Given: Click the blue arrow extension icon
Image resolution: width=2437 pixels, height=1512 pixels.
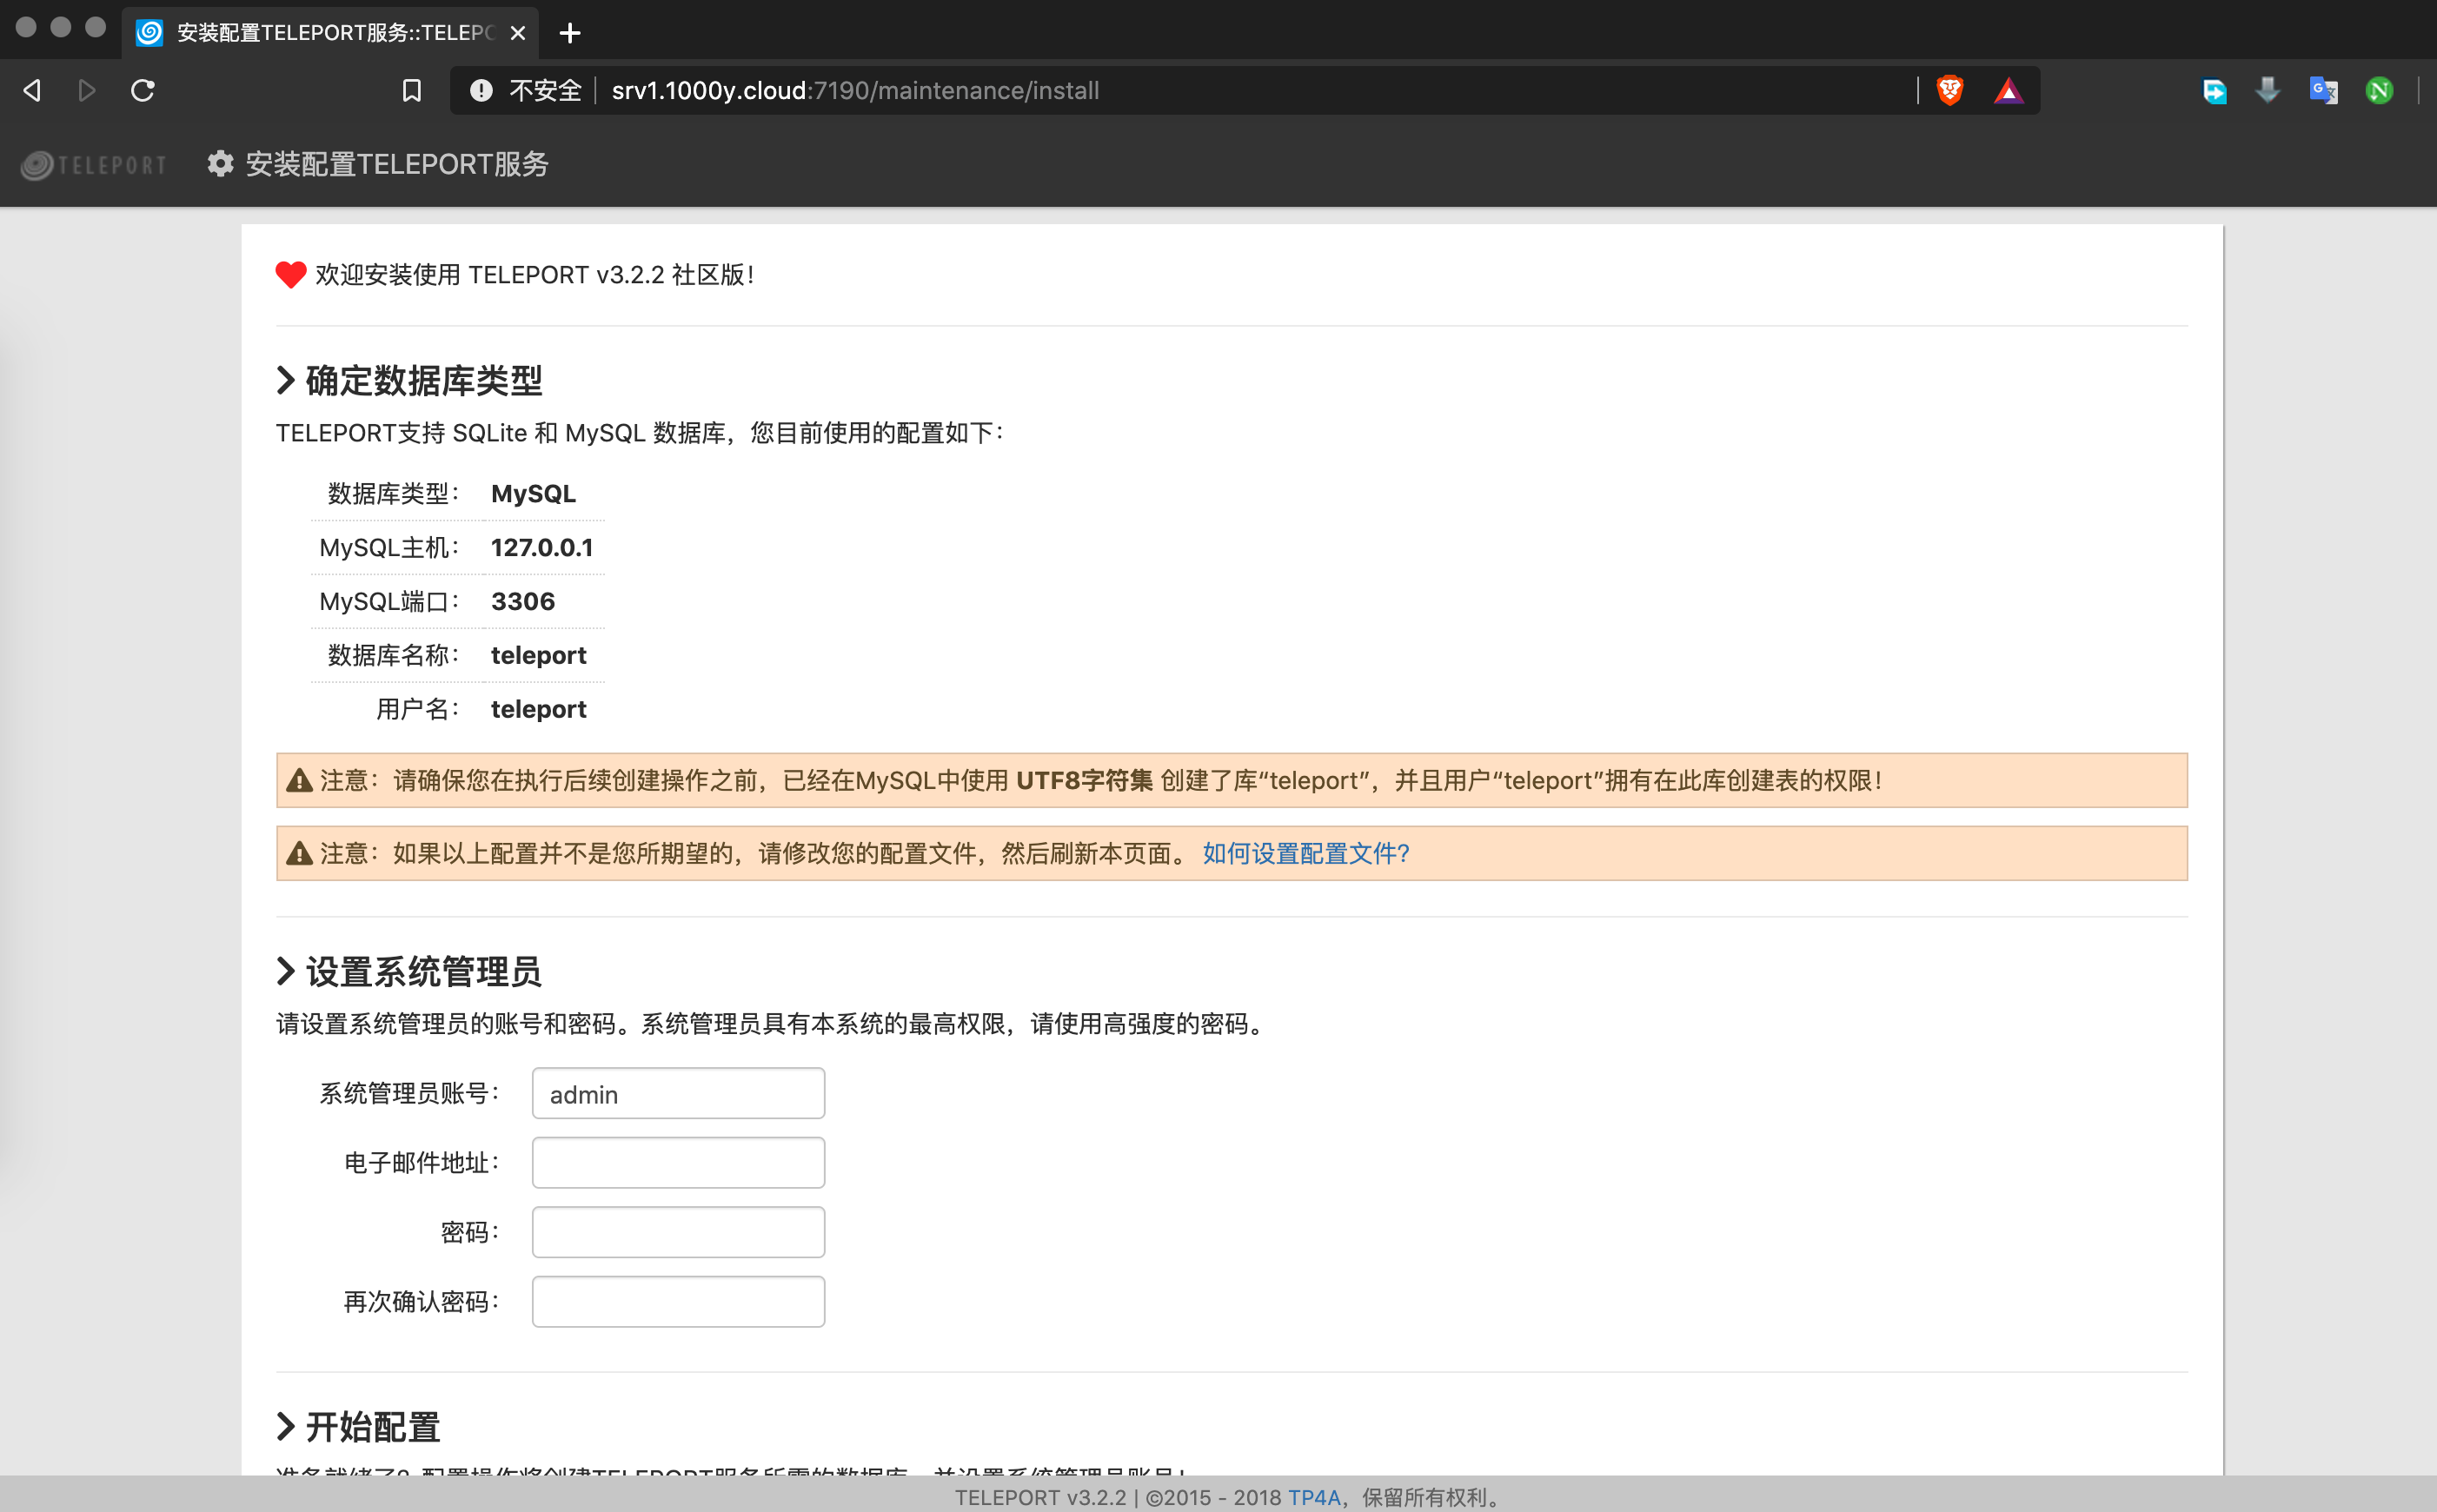Looking at the screenshot, I should [x=2214, y=91].
